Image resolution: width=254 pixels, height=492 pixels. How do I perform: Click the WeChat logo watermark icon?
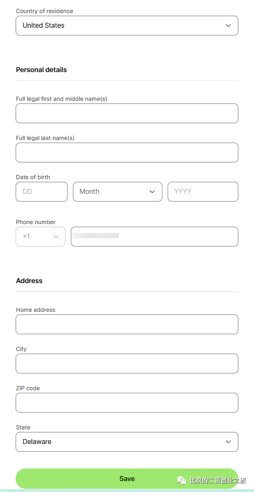[182, 481]
